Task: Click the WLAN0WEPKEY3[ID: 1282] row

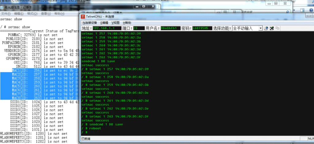Action: tap(34, 142)
